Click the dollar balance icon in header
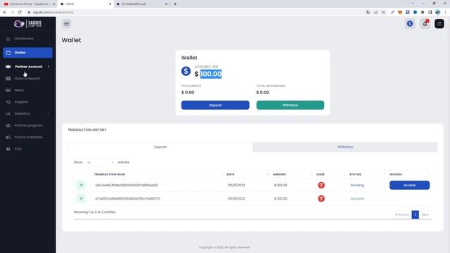The width and height of the screenshot is (450, 253). [410, 23]
